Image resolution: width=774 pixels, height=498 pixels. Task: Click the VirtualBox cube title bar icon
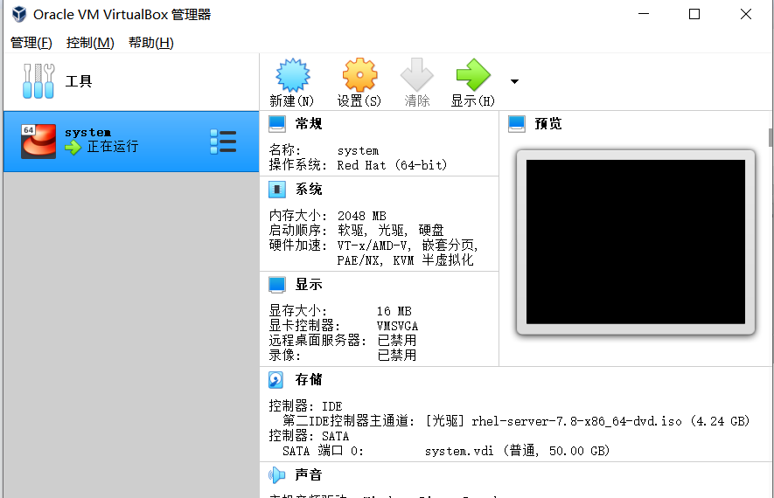(19, 14)
